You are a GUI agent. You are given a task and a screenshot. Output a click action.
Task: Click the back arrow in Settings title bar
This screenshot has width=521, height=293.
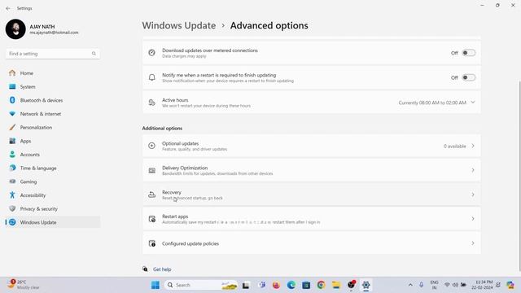pyautogui.click(x=8, y=8)
